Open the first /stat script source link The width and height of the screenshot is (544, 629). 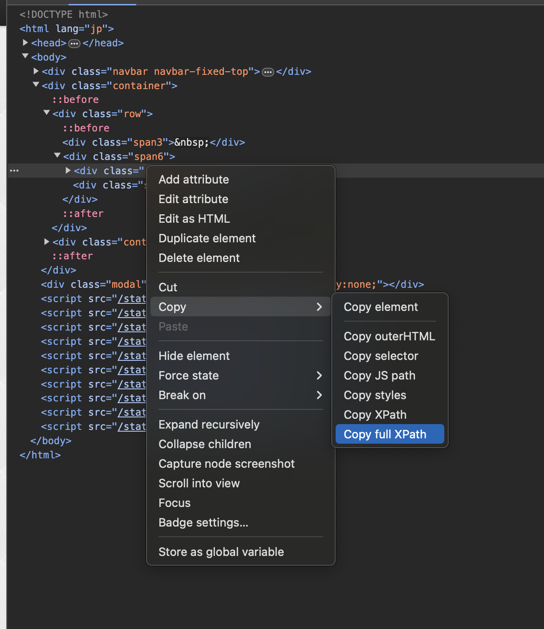click(x=132, y=298)
